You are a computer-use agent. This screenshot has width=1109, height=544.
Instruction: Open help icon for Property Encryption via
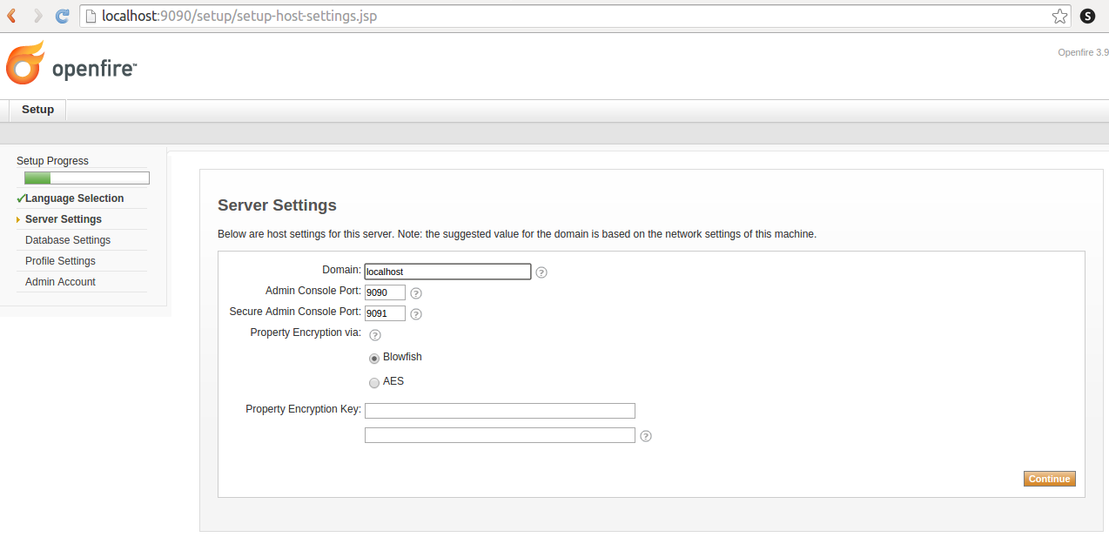click(x=375, y=335)
